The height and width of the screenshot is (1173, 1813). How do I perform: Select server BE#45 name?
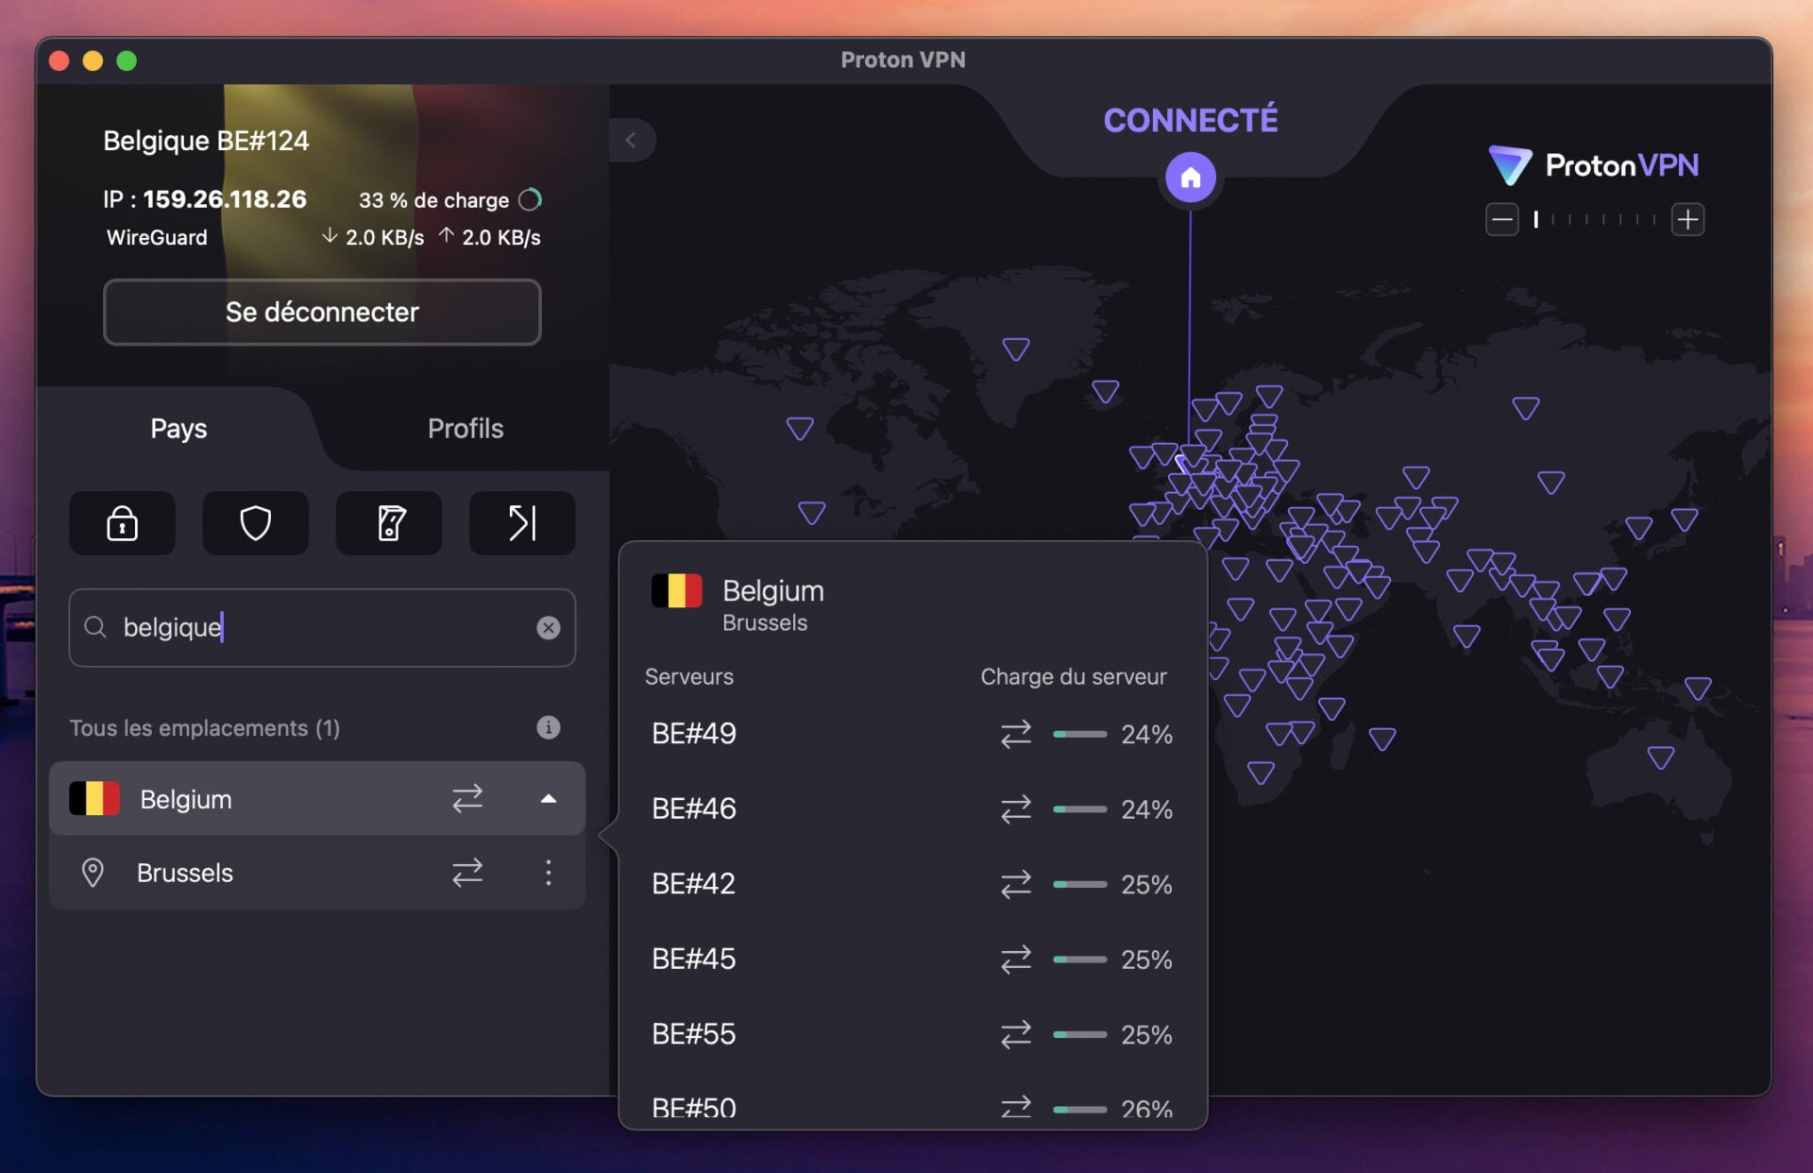tap(694, 960)
